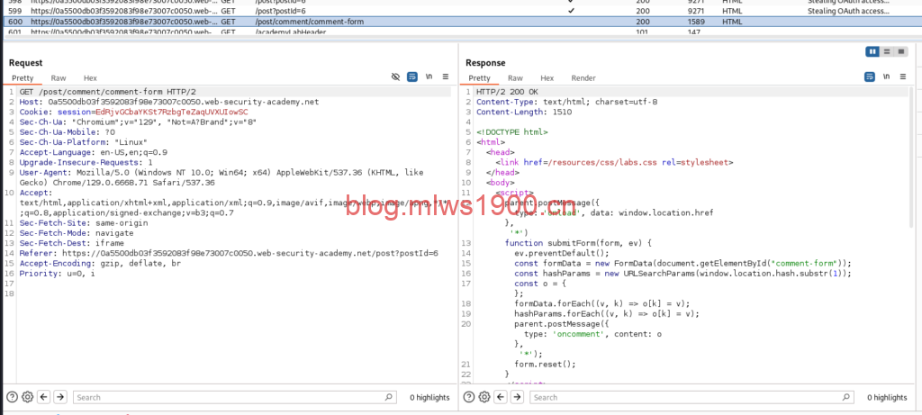Click 'Stealing OAuth access...' title in row 599
This screenshot has height=415, width=922.
(848, 11)
